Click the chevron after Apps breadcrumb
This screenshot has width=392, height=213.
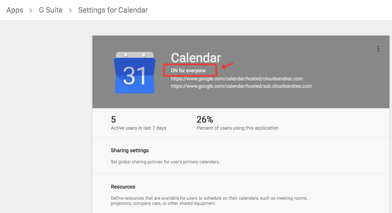[x=31, y=10]
